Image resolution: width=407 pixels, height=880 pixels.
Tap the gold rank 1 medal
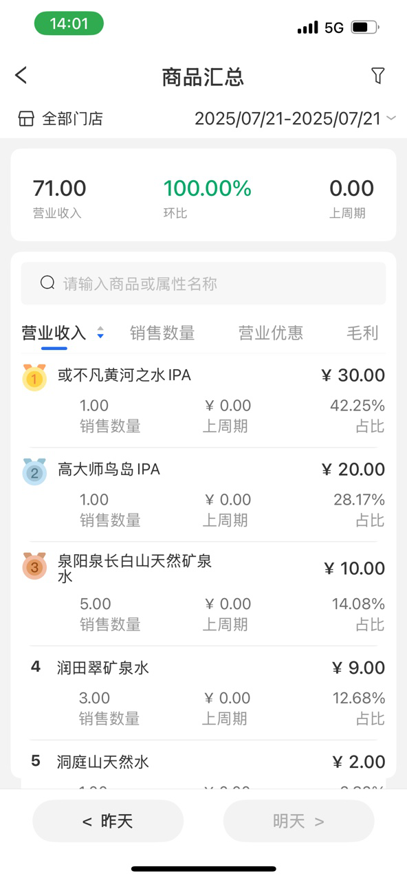(34, 377)
